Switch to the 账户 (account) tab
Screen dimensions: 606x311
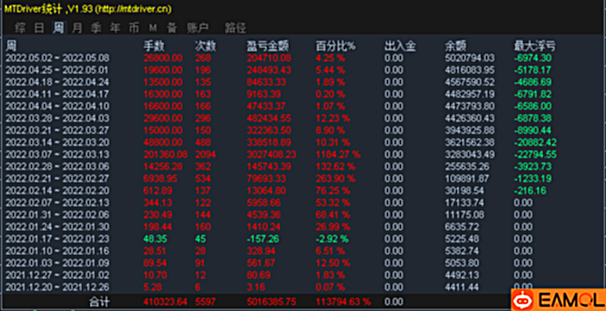pyautogui.click(x=197, y=28)
